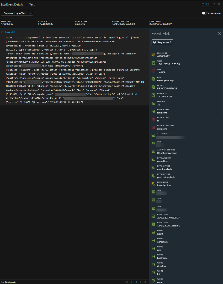This screenshot has width=223, height=284.
Task: Click the device.ip meta icon
Action: tap(153, 95)
